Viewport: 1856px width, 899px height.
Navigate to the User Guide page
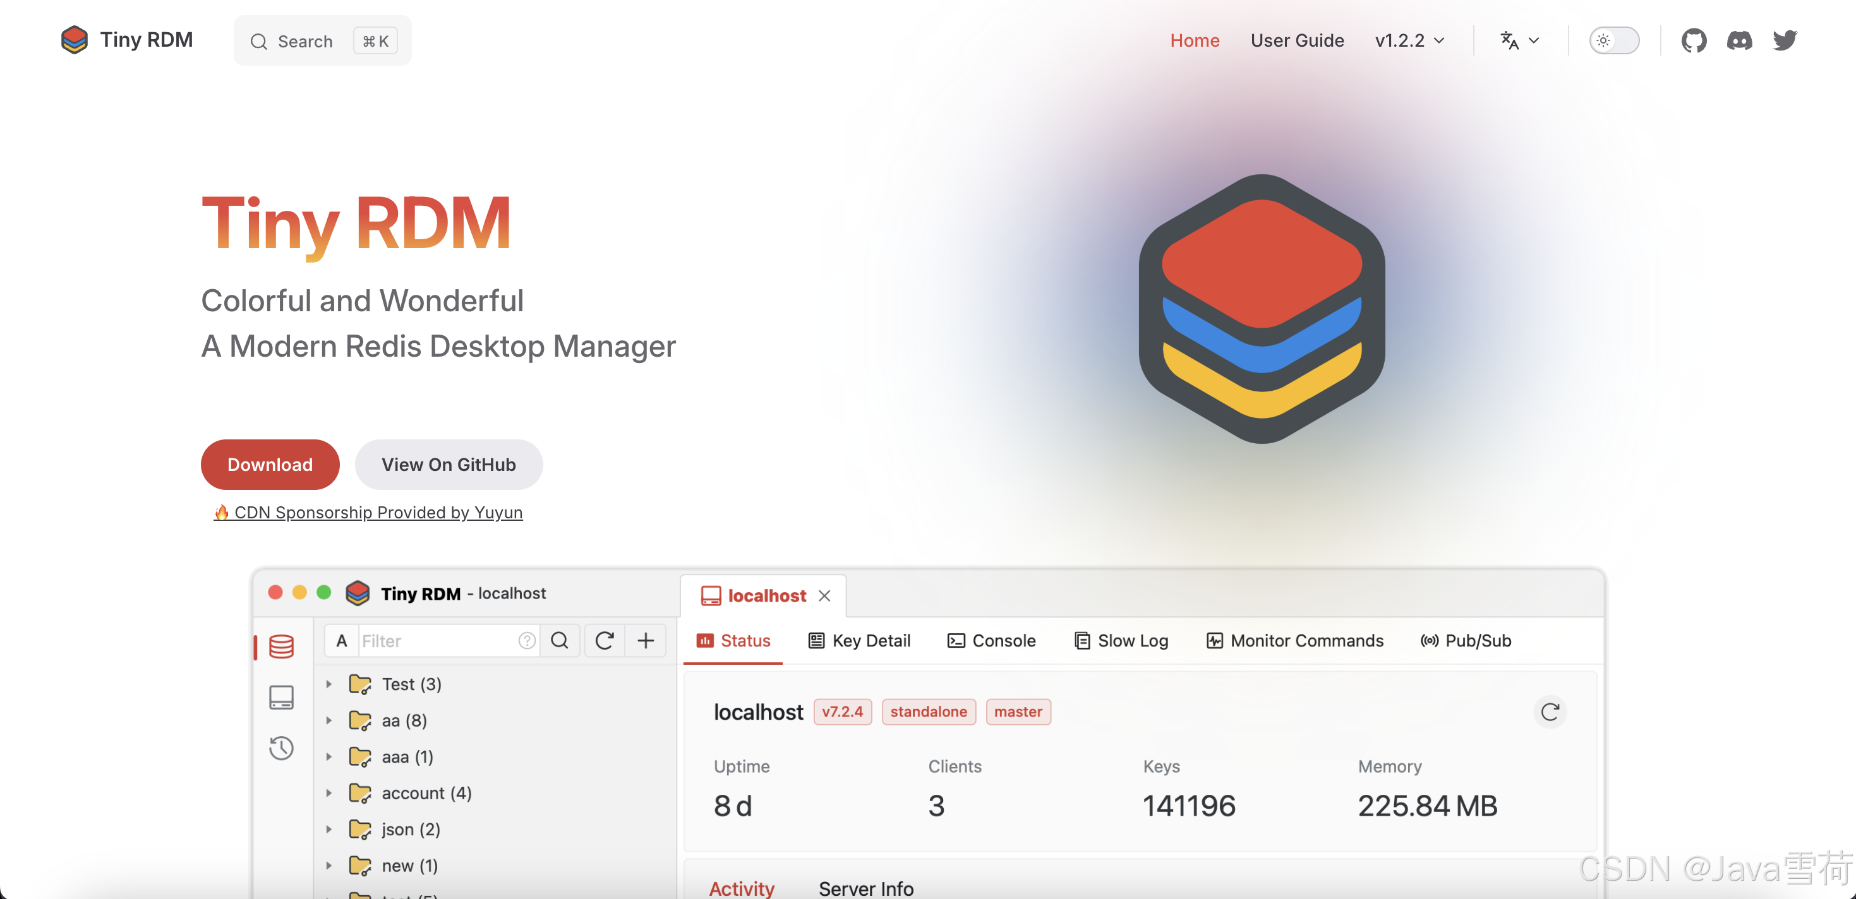pyautogui.click(x=1297, y=40)
